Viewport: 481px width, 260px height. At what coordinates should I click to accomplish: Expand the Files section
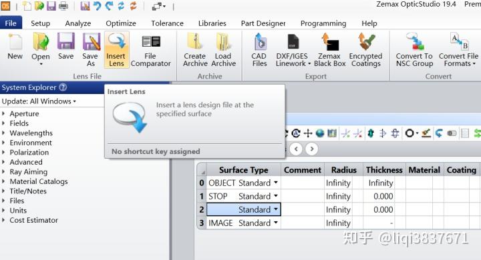(x=3, y=201)
